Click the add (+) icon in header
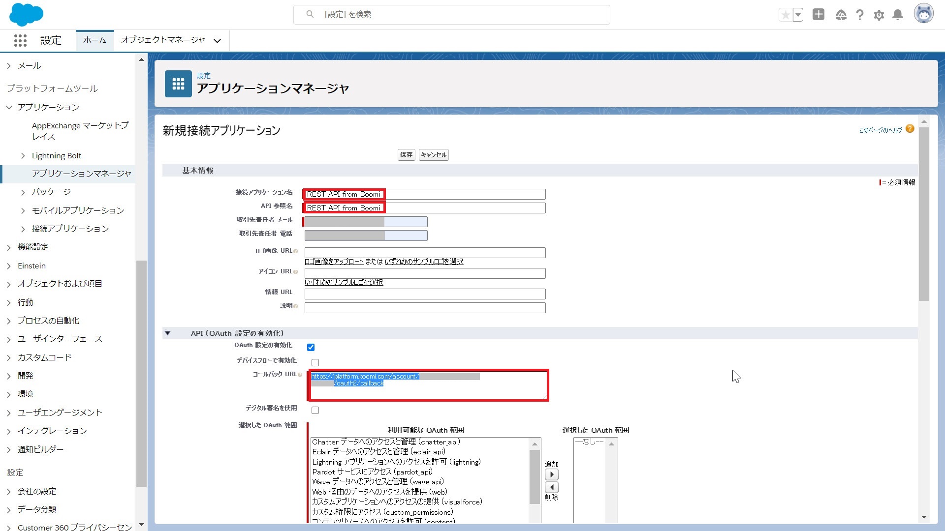This screenshot has height=531, width=945. point(818,15)
